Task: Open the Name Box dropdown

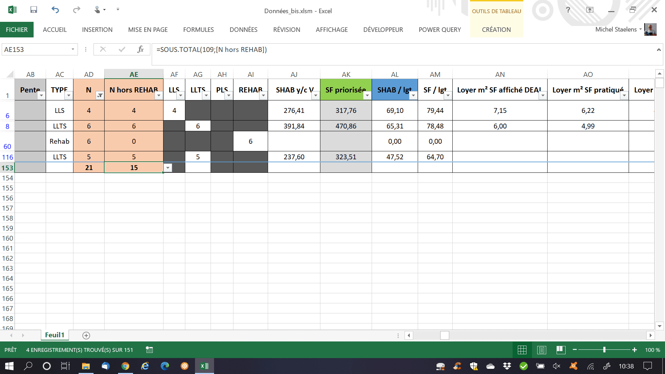Action: pos(73,50)
